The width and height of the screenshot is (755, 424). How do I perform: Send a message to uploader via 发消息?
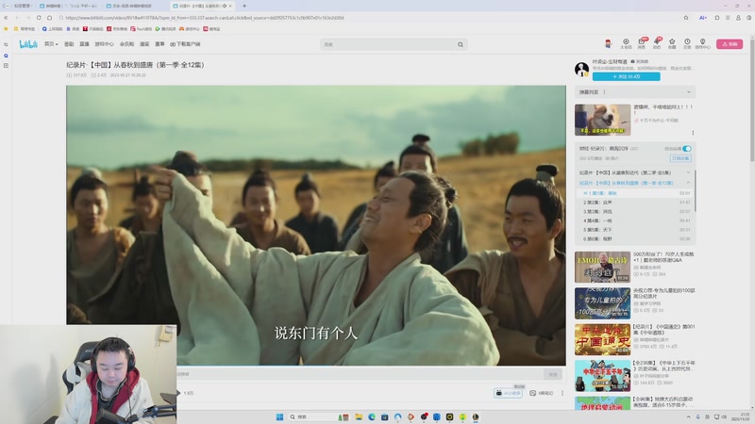click(640, 61)
